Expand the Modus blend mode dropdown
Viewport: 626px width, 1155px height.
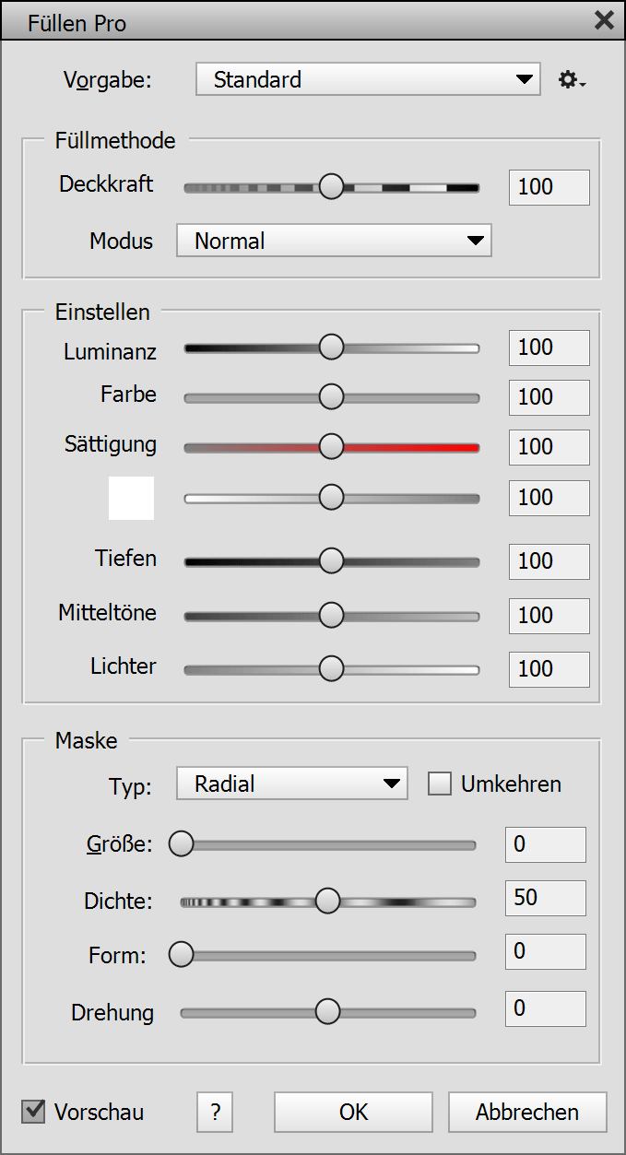[334, 242]
